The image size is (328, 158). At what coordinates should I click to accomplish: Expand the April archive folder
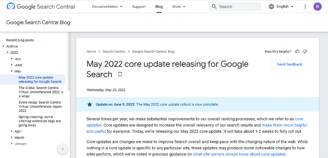coord(12,131)
